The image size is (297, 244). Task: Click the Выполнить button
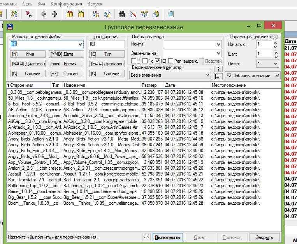pos(168,237)
